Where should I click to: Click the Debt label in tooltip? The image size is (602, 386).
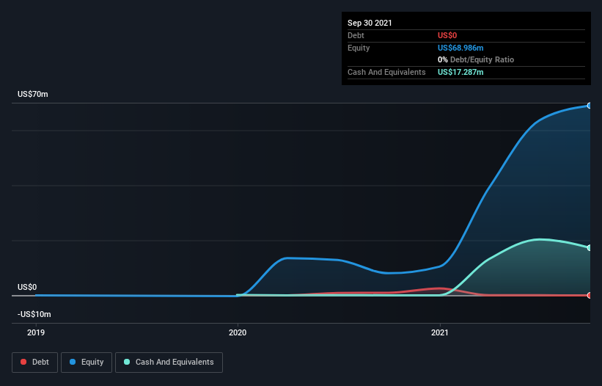[356, 35]
